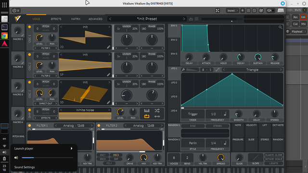Select next OSC 1 destination after FILTER 1

point(56,48)
